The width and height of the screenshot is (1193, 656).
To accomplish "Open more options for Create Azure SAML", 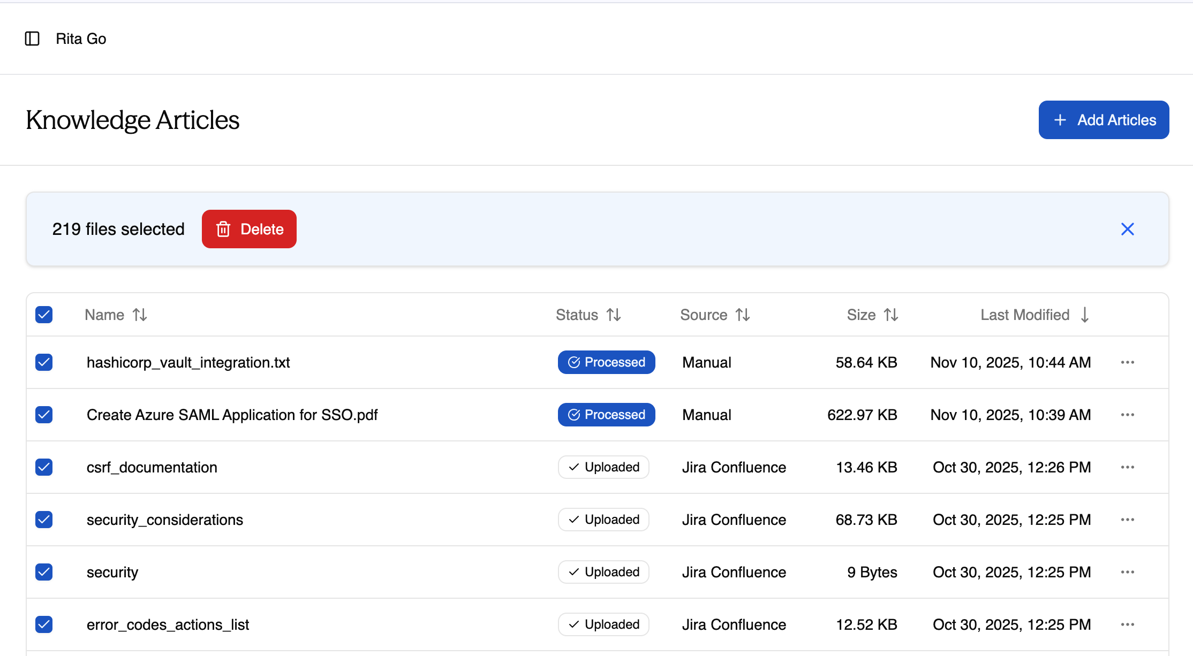I will coord(1127,415).
